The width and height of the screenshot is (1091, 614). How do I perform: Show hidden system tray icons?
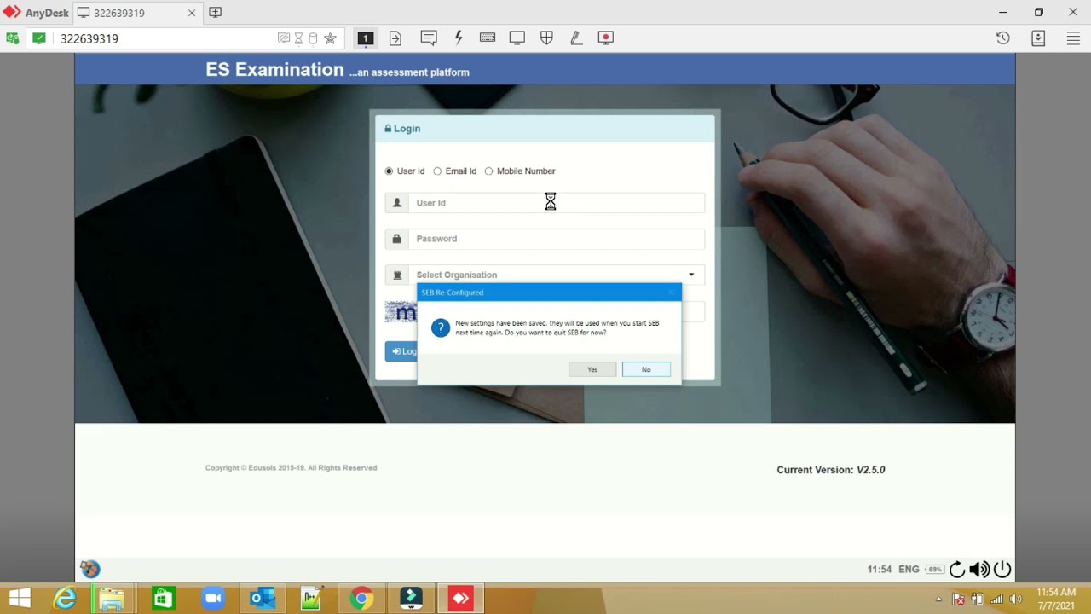point(938,599)
